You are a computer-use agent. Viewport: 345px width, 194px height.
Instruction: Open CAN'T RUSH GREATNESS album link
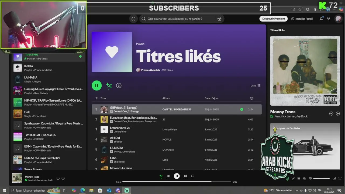(177, 109)
